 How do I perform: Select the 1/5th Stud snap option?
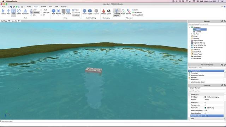[x=45, y=12]
